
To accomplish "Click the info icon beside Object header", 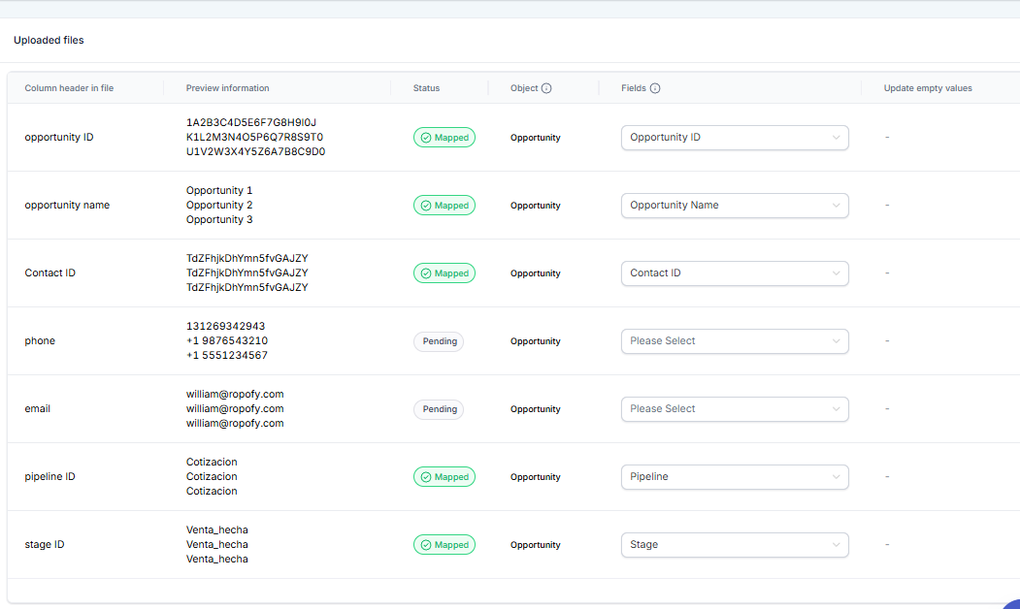I will pos(546,88).
